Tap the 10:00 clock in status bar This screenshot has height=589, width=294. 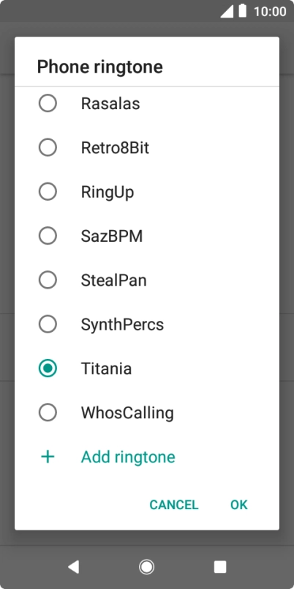pyautogui.click(x=270, y=11)
